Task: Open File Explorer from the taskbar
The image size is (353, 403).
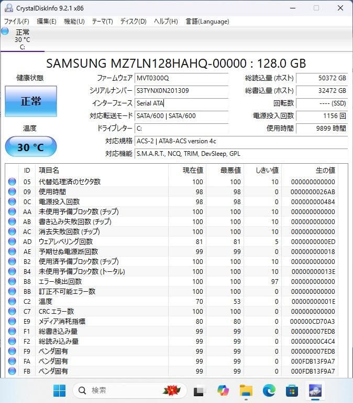Action: (246, 390)
